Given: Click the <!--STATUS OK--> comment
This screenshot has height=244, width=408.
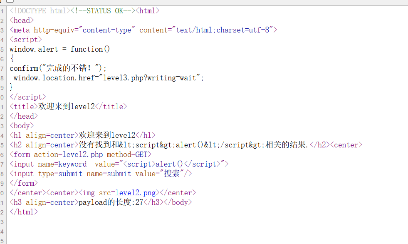Looking at the screenshot, I should 103,11.
